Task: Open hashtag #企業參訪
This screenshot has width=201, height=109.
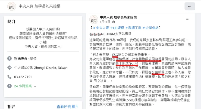Action: (x=151, y=28)
